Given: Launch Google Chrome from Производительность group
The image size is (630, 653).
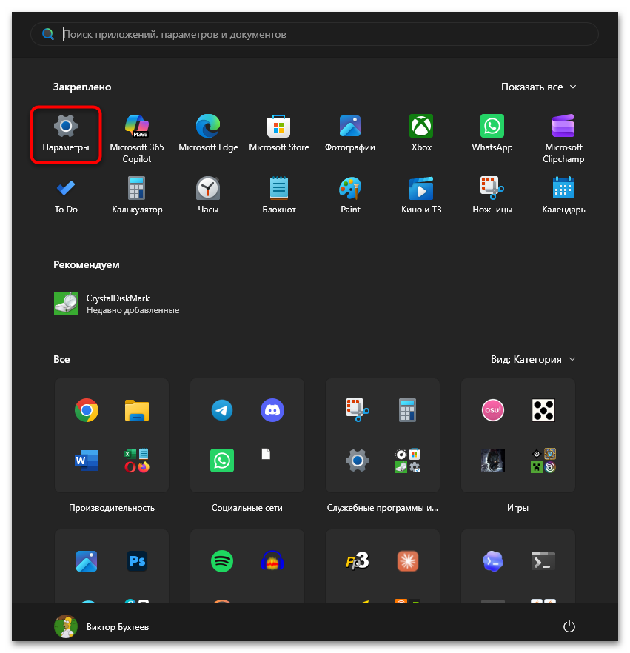Looking at the screenshot, I should click(x=87, y=410).
